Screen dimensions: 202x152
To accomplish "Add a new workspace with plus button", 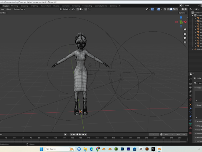I will pos(120,6).
